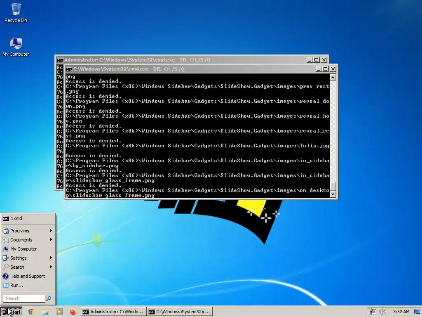The width and height of the screenshot is (422, 317).
Task: Click the r\bg_sidebar.png line in cmd output
Action: point(92,166)
